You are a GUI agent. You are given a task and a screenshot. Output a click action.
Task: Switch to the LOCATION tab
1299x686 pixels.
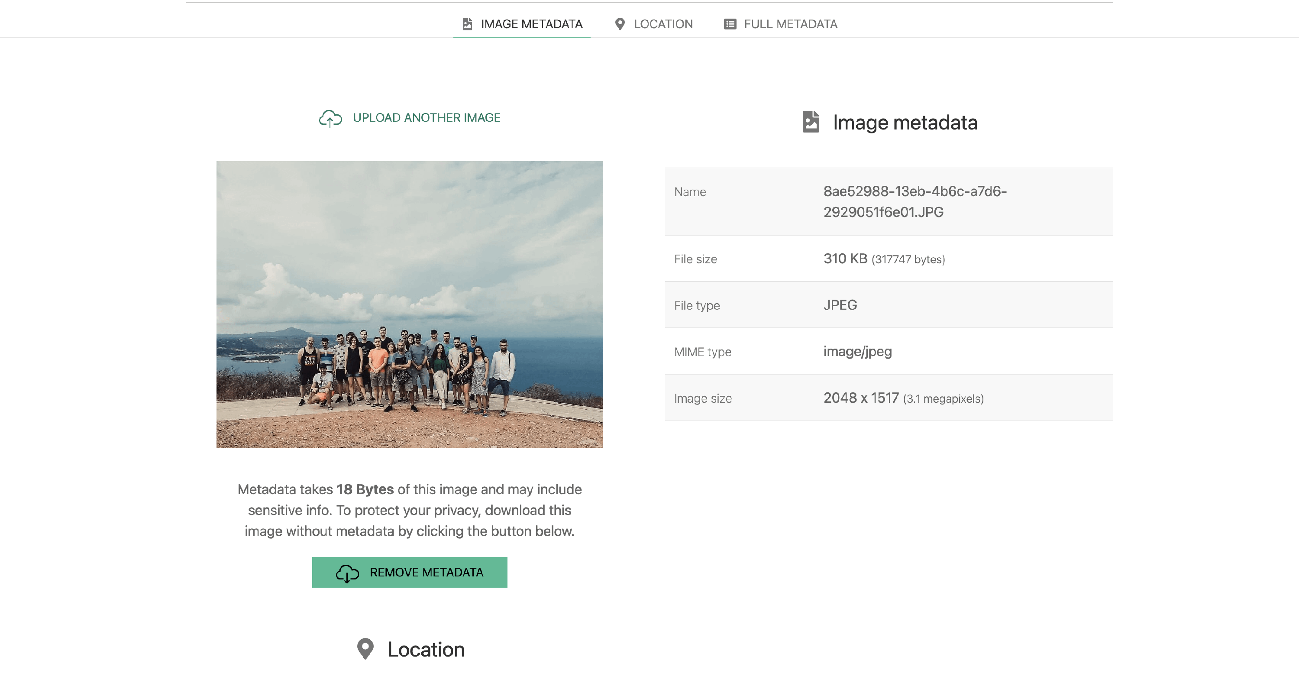coord(662,24)
